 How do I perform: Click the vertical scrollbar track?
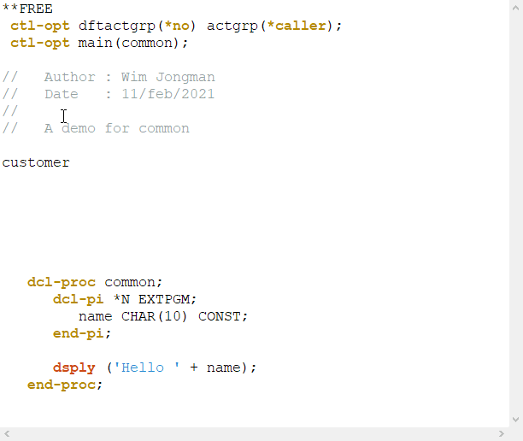pos(515,214)
